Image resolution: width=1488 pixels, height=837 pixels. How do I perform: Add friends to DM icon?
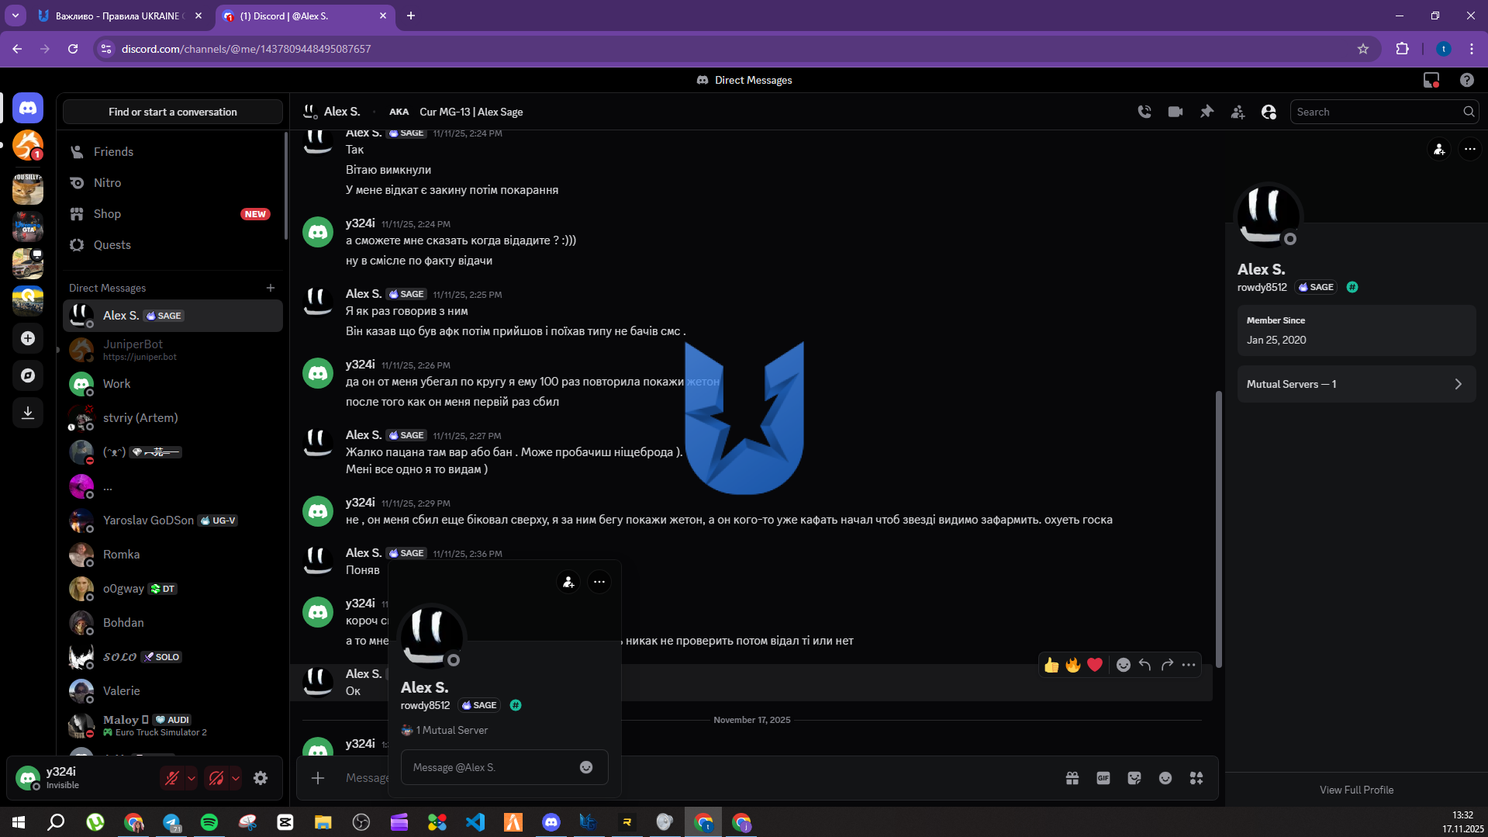1238,112
